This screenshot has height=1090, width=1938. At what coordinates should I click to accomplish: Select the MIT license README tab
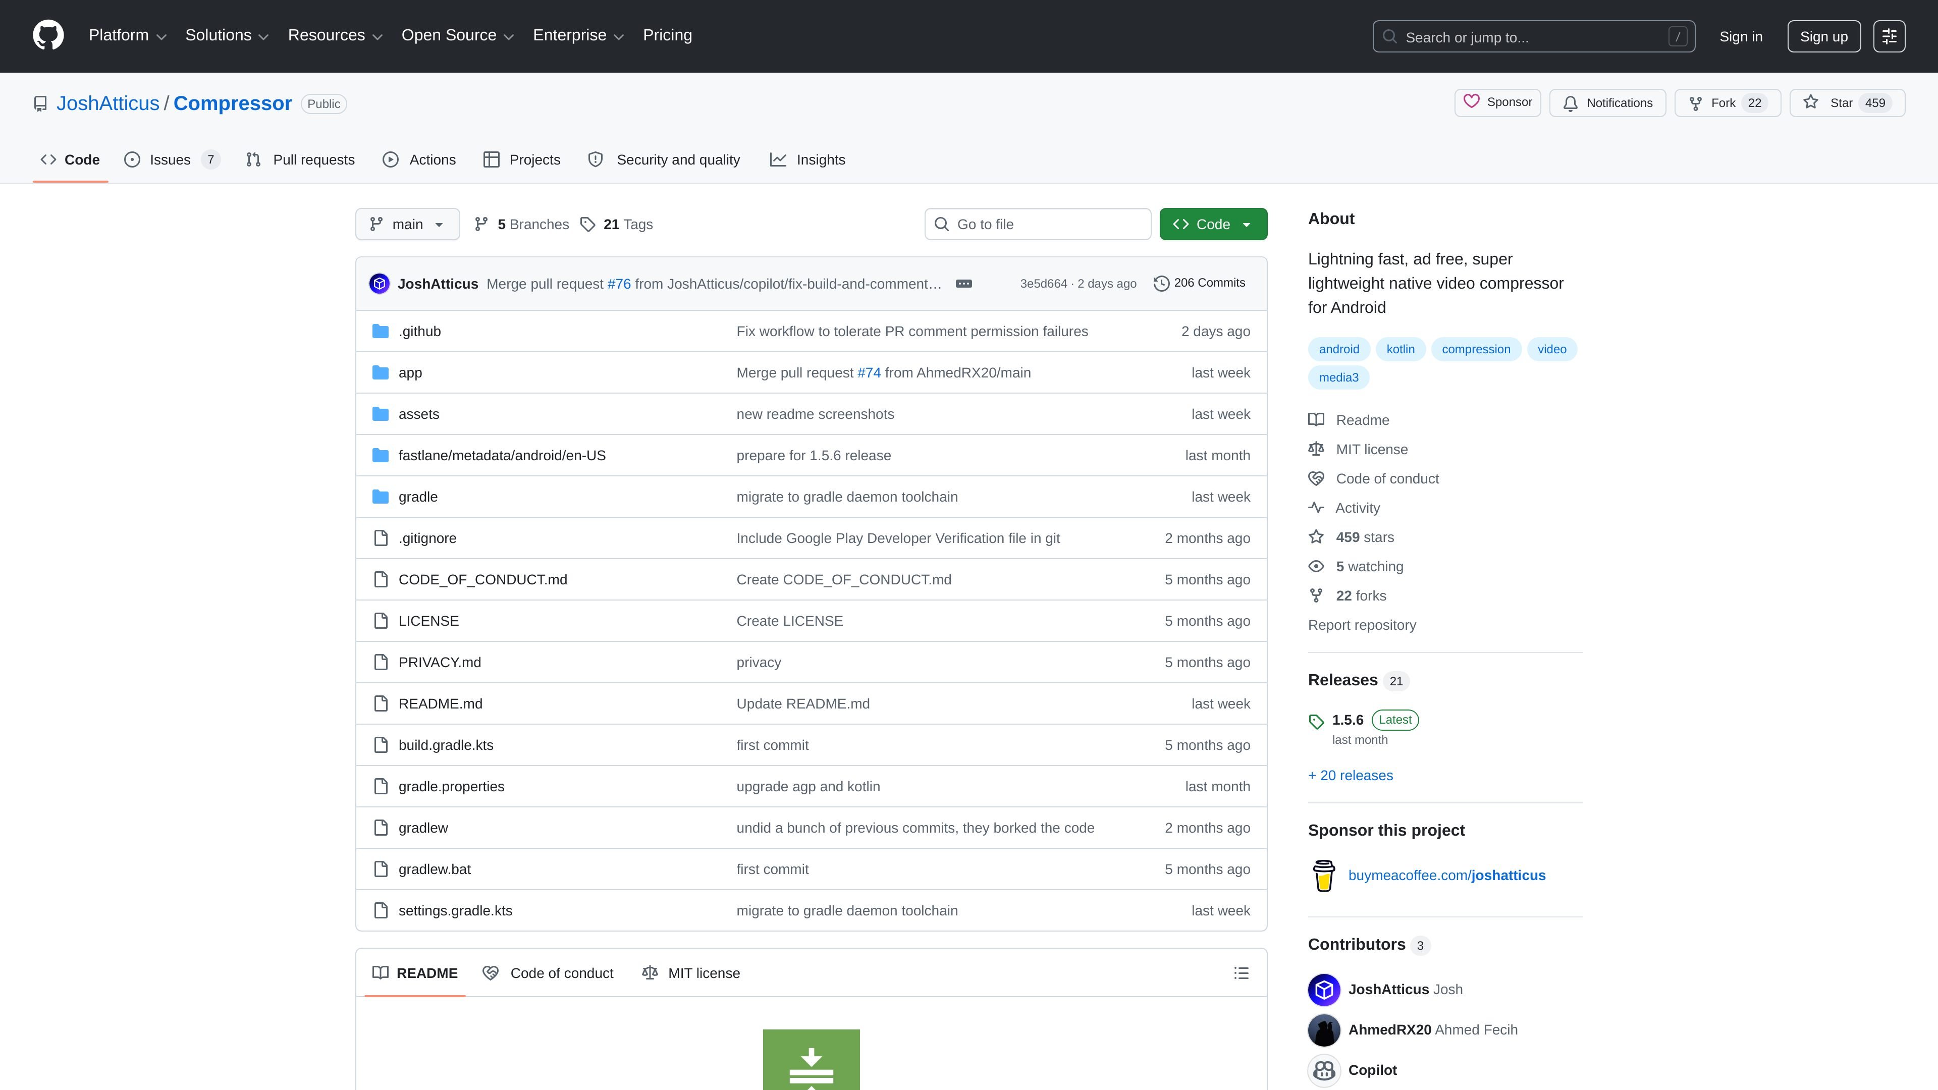pyautogui.click(x=690, y=972)
